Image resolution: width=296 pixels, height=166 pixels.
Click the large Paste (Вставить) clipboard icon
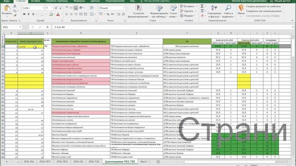[7, 8]
